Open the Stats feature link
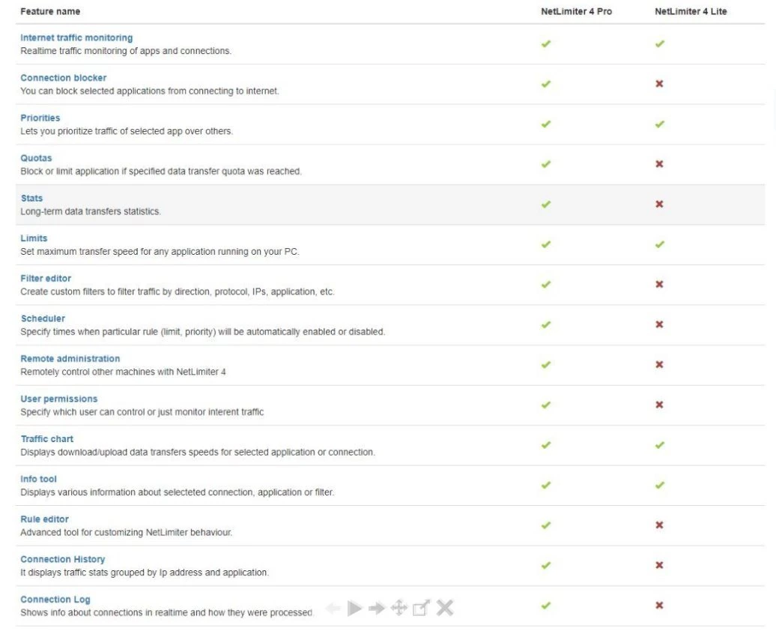Viewport: 776px width, 631px height. click(x=31, y=198)
